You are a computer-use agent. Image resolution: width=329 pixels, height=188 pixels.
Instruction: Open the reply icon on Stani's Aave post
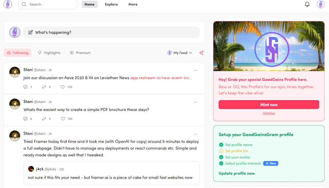pos(25,87)
